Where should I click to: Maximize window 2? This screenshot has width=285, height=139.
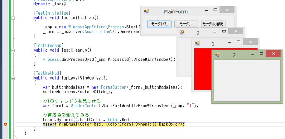point(261,53)
